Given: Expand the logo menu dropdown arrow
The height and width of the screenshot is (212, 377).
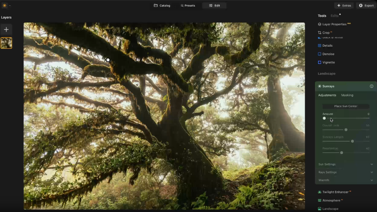Looking at the screenshot, I should [10, 6].
